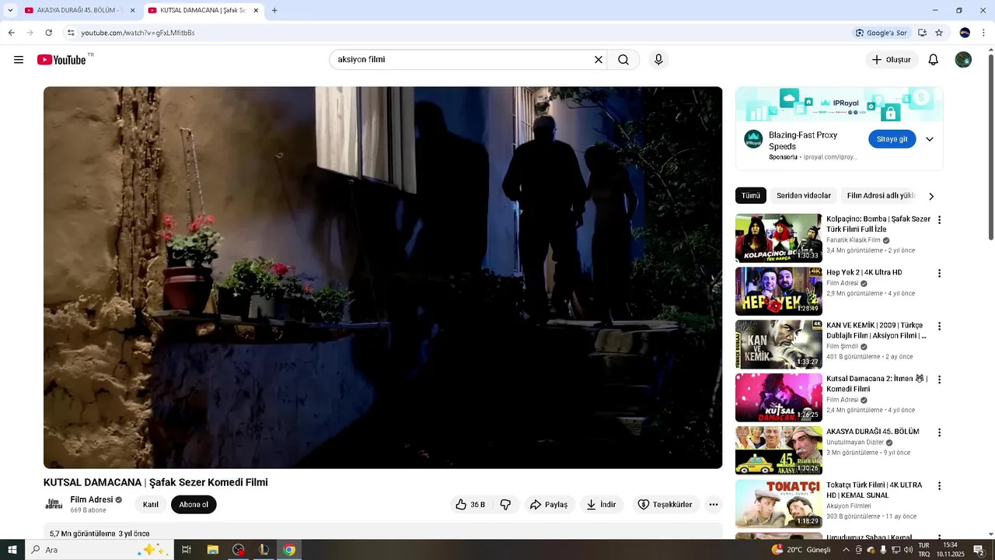995x560 pixels.
Task: Select the Film Adresi adlı yükleyen chip
Action: (882, 196)
